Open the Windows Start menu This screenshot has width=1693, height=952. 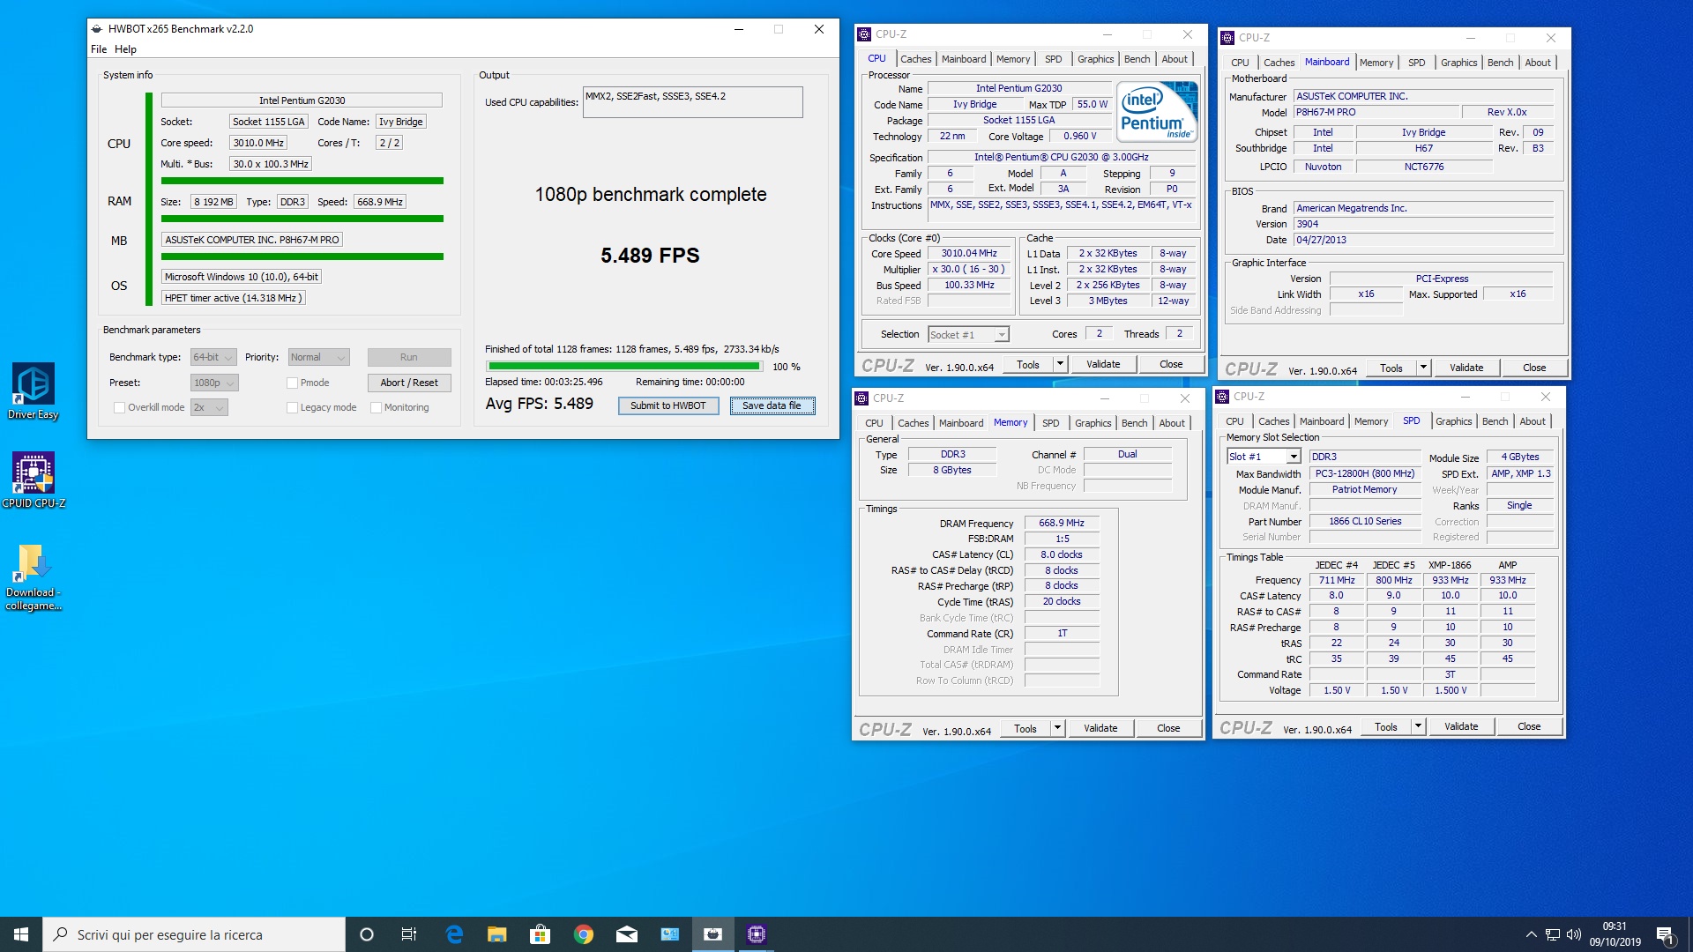(x=21, y=934)
